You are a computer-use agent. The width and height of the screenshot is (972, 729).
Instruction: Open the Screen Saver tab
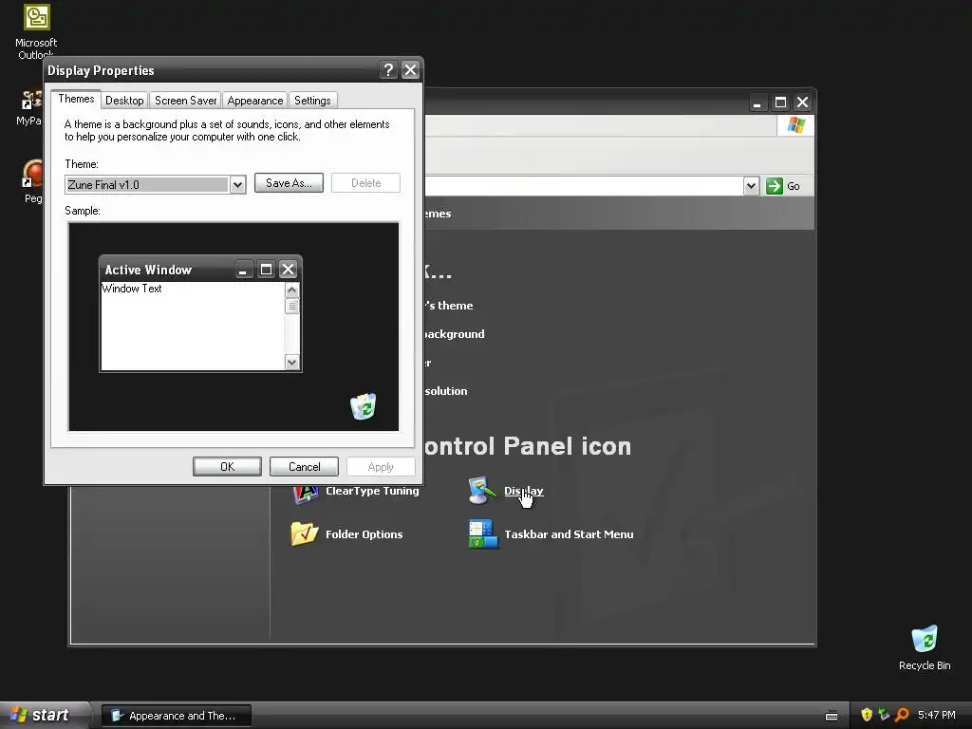(185, 101)
